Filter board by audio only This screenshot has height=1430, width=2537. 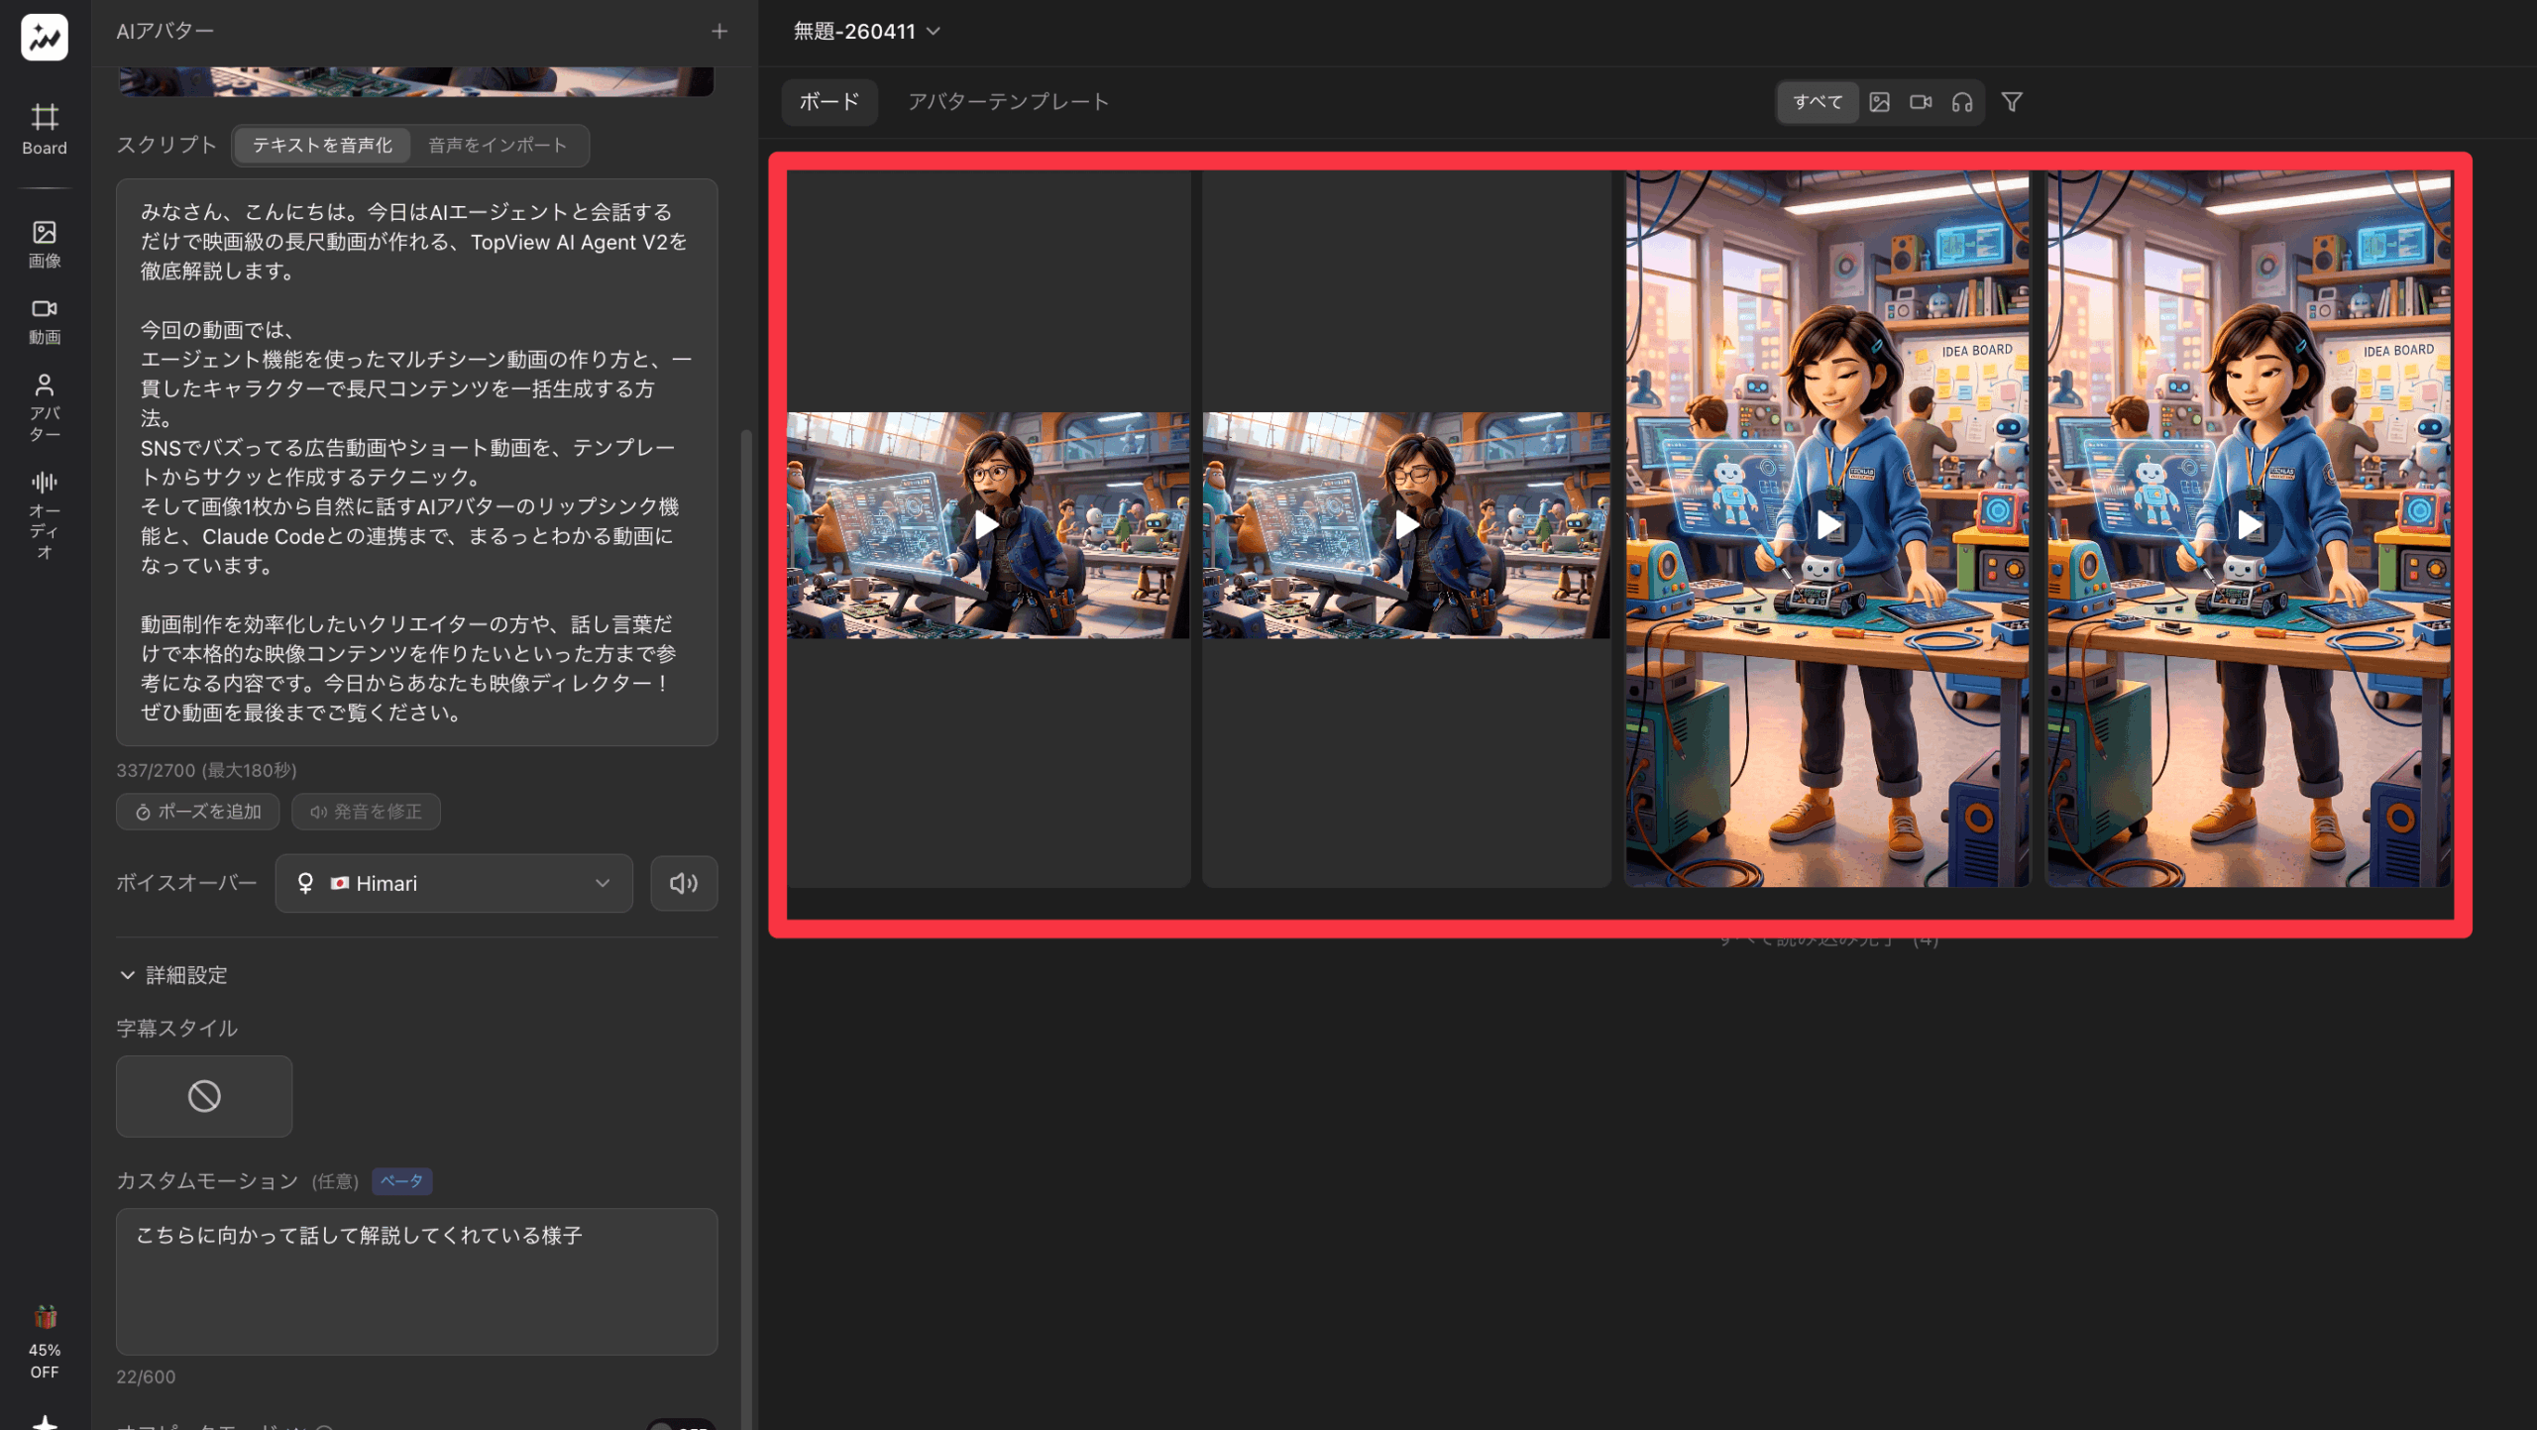tap(1962, 102)
